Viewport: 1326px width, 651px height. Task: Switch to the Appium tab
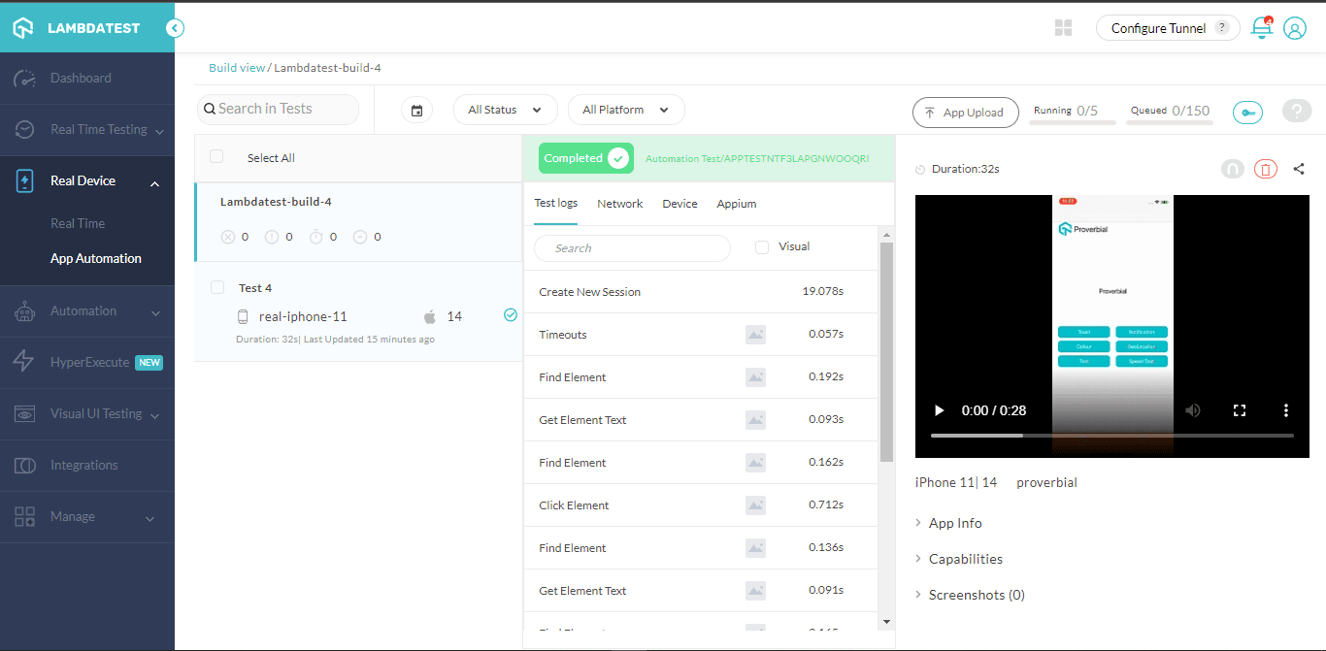click(x=736, y=203)
